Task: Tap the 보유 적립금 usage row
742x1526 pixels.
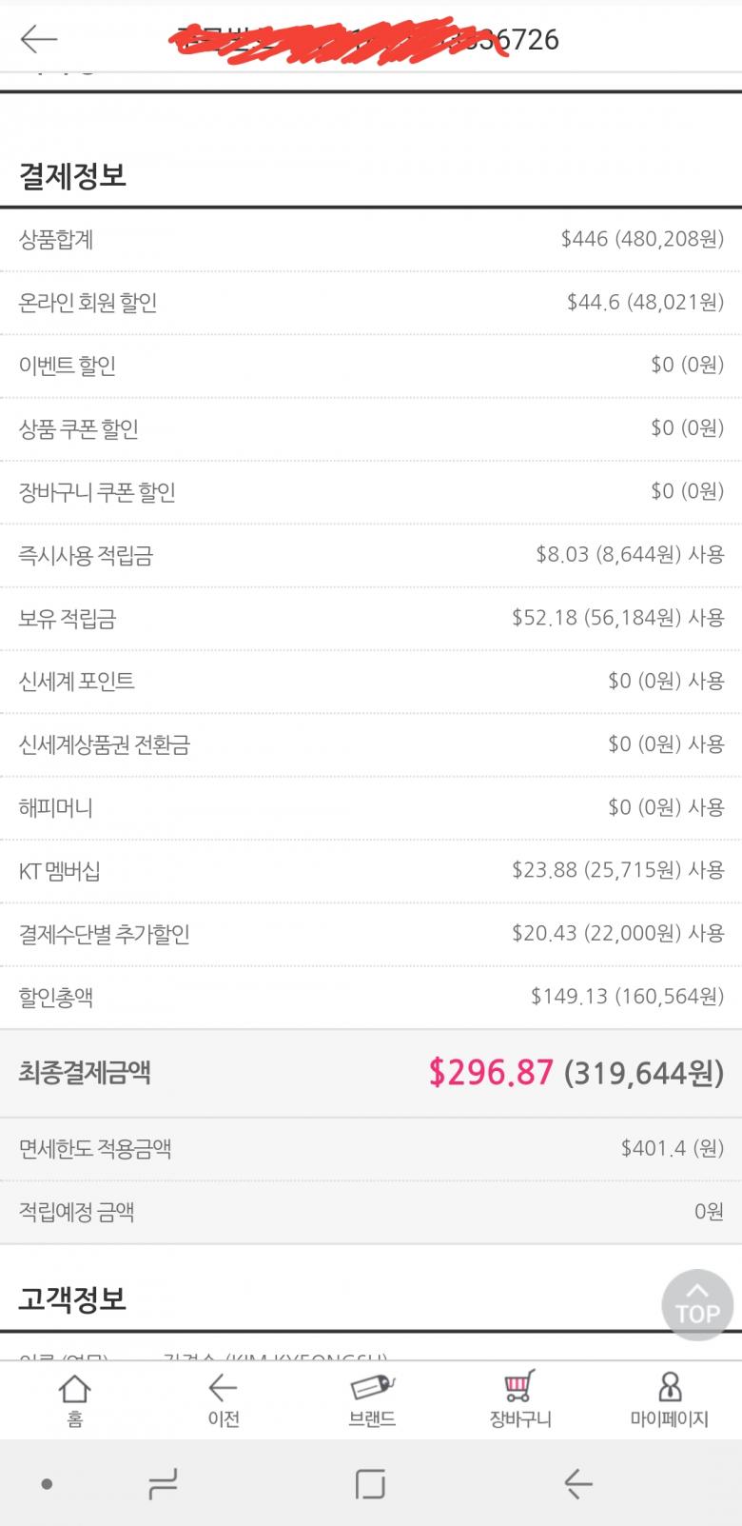Action: click(371, 618)
